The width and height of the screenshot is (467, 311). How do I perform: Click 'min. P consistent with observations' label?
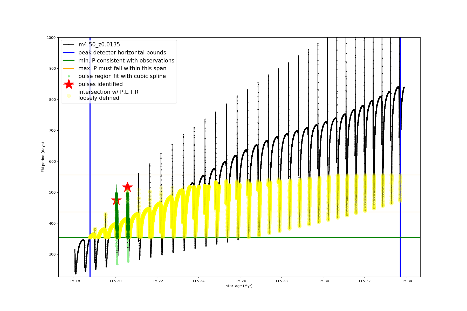pyautogui.click(x=126, y=61)
